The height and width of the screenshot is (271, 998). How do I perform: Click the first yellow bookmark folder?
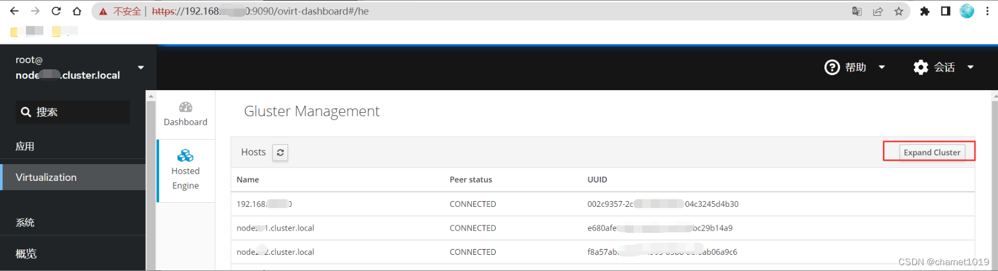pyautogui.click(x=14, y=31)
